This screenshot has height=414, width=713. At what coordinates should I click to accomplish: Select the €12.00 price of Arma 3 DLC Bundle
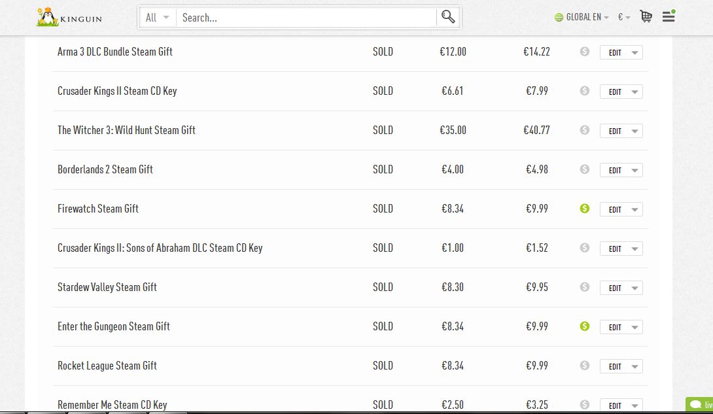pyautogui.click(x=453, y=52)
